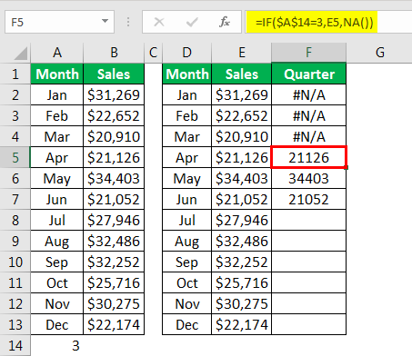Click the Cancel (X) formula bar icon
The height and width of the screenshot is (356, 412).
[x=159, y=22]
